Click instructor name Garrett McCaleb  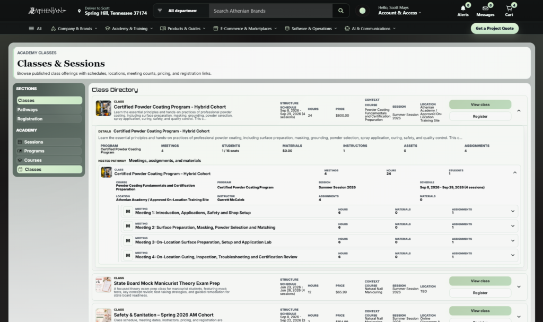click(x=231, y=199)
